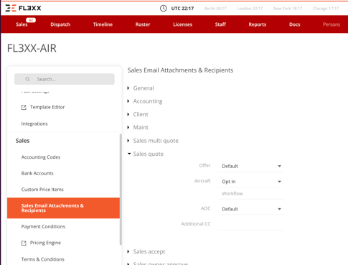Viewport: 348px width, 265px height.
Task: Open the Aircraft Opt In dropdown
Action: [x=251, y=182]
